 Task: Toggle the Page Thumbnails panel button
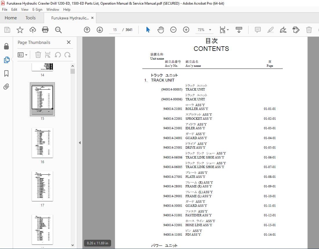coord(6,60)
